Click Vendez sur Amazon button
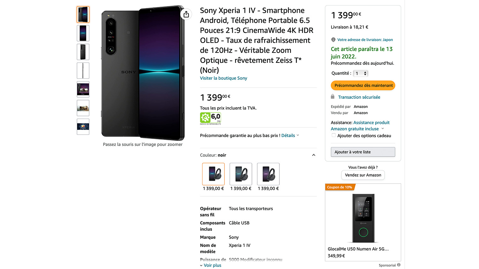The image size is (479, 269). click(x=363, y=175)
